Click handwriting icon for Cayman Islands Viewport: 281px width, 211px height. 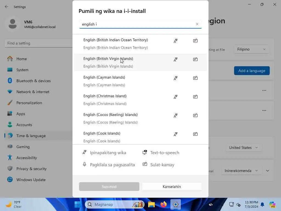click(x=195, y=78)
